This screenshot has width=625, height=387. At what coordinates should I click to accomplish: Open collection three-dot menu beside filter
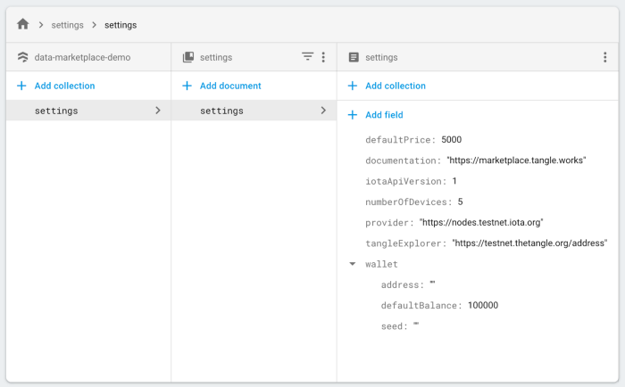pyautogui.click(x=323, y=57)
